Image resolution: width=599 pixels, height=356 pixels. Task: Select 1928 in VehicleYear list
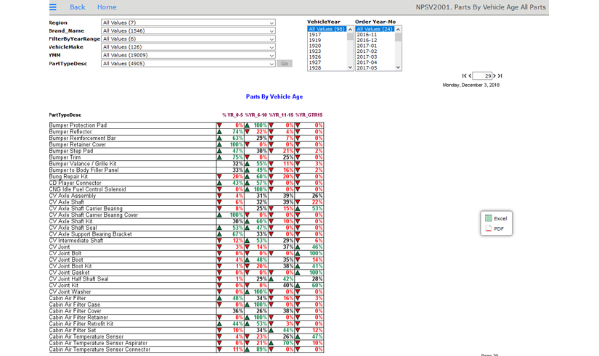(x=327, y=68)
